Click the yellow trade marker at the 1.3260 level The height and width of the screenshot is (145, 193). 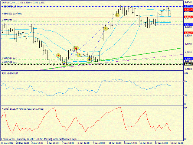coord(106,28)
